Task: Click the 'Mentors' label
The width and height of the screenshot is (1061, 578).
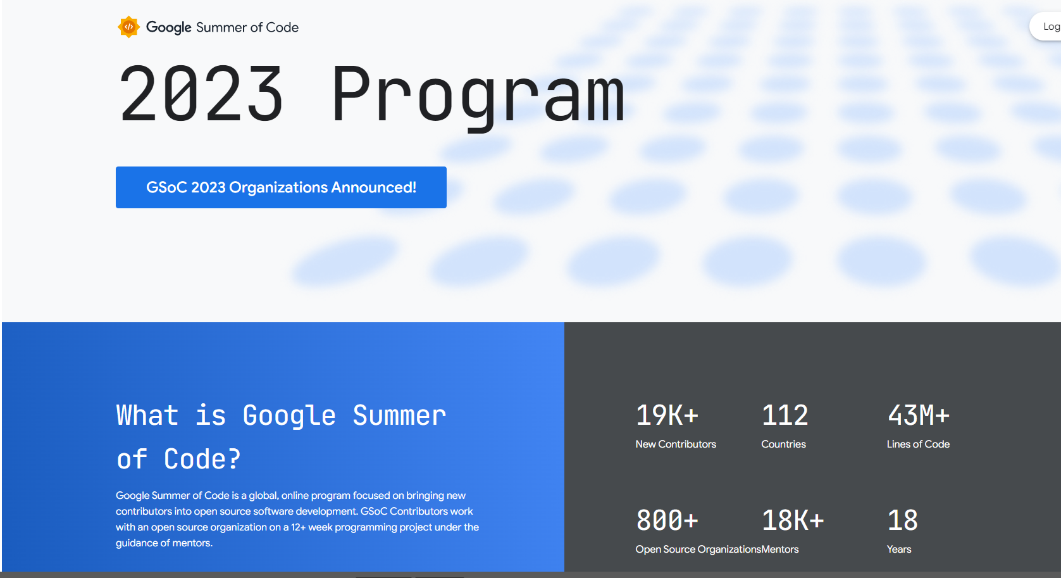Action: pos(780,550)
